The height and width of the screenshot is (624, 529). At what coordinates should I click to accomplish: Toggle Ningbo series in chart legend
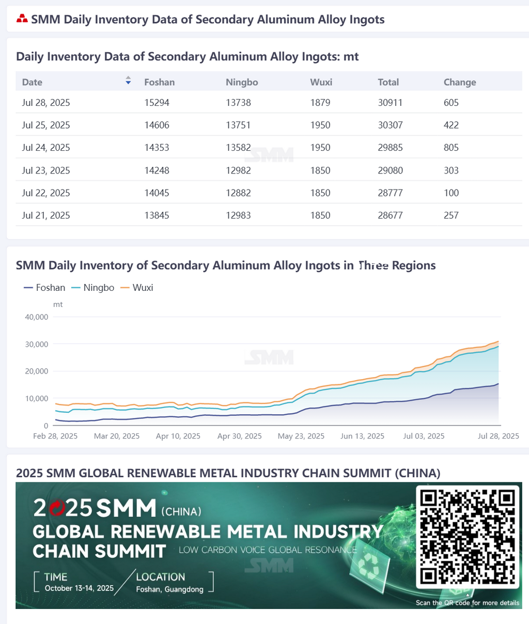[x=93, y=288]
